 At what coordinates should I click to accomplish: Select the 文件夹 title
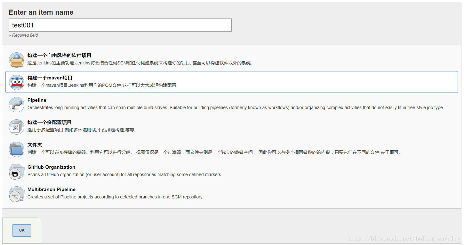click(x=35, y=145)
